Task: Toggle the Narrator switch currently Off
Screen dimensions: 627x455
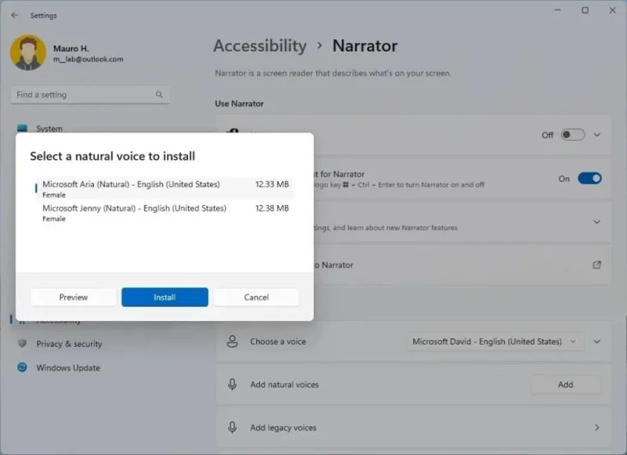Action: coord(573,135)
